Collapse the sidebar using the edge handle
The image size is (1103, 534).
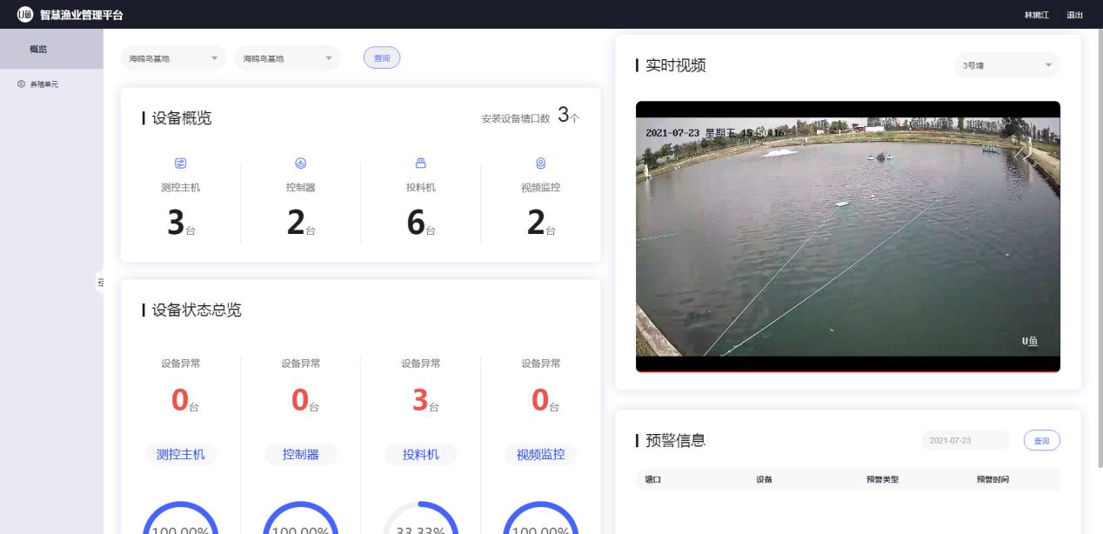[99, 282]
